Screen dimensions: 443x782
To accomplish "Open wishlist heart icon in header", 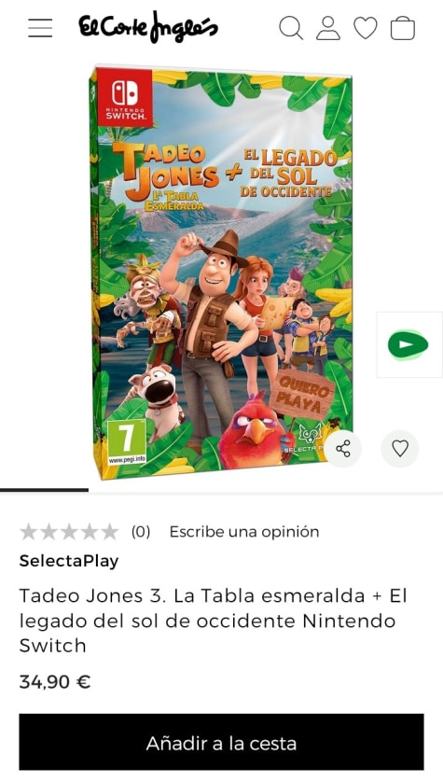I will pos(366,28).
